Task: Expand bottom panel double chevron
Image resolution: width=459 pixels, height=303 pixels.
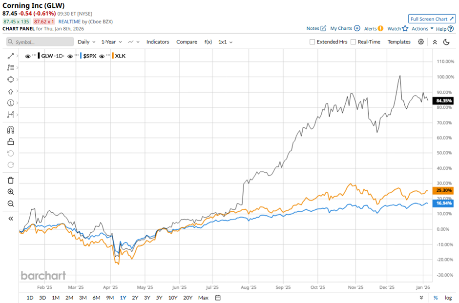Action: (421, 298)
